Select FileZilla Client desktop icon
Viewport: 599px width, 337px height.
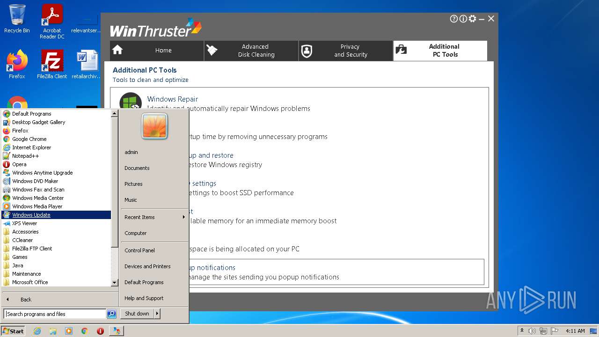tap(52, 65)
